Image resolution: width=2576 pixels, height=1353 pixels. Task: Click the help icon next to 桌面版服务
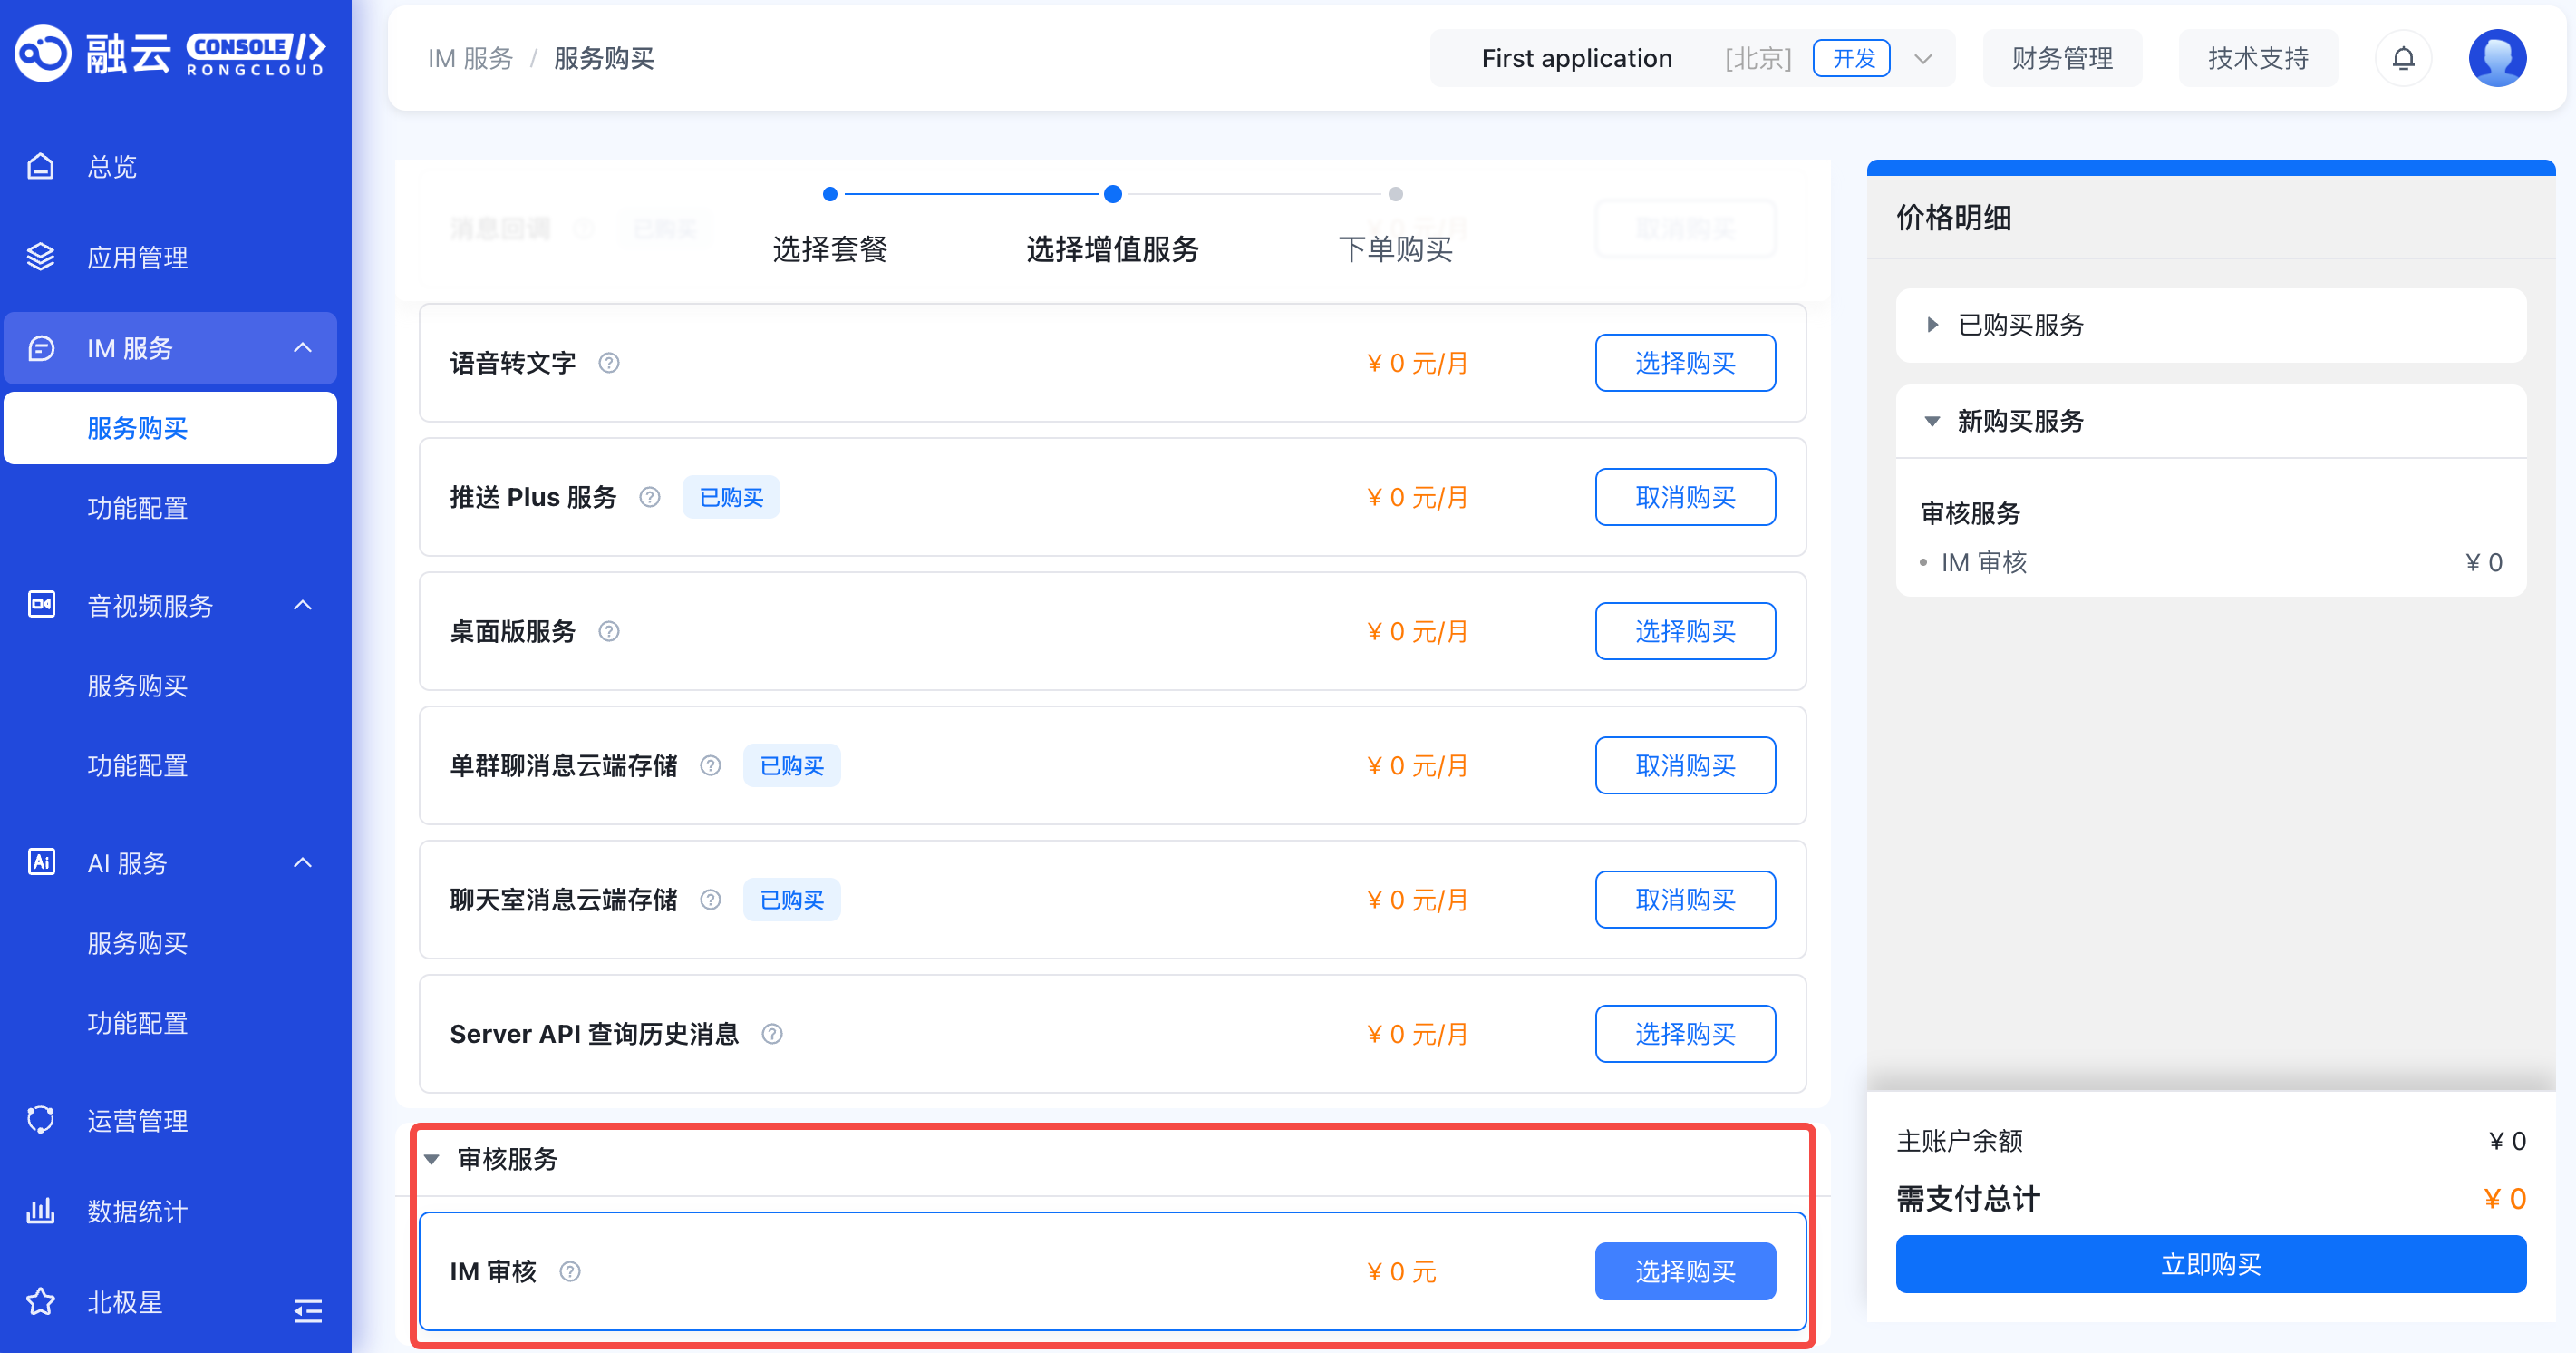coord(609,631)
